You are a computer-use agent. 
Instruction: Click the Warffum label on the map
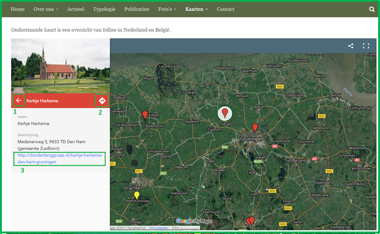[250, 71]
